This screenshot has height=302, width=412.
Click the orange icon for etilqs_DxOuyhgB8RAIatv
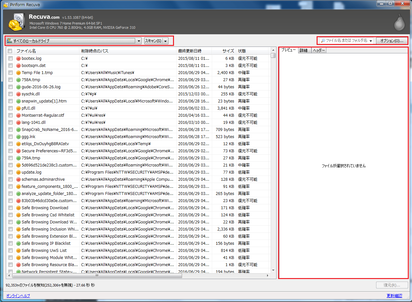(18, 144)
